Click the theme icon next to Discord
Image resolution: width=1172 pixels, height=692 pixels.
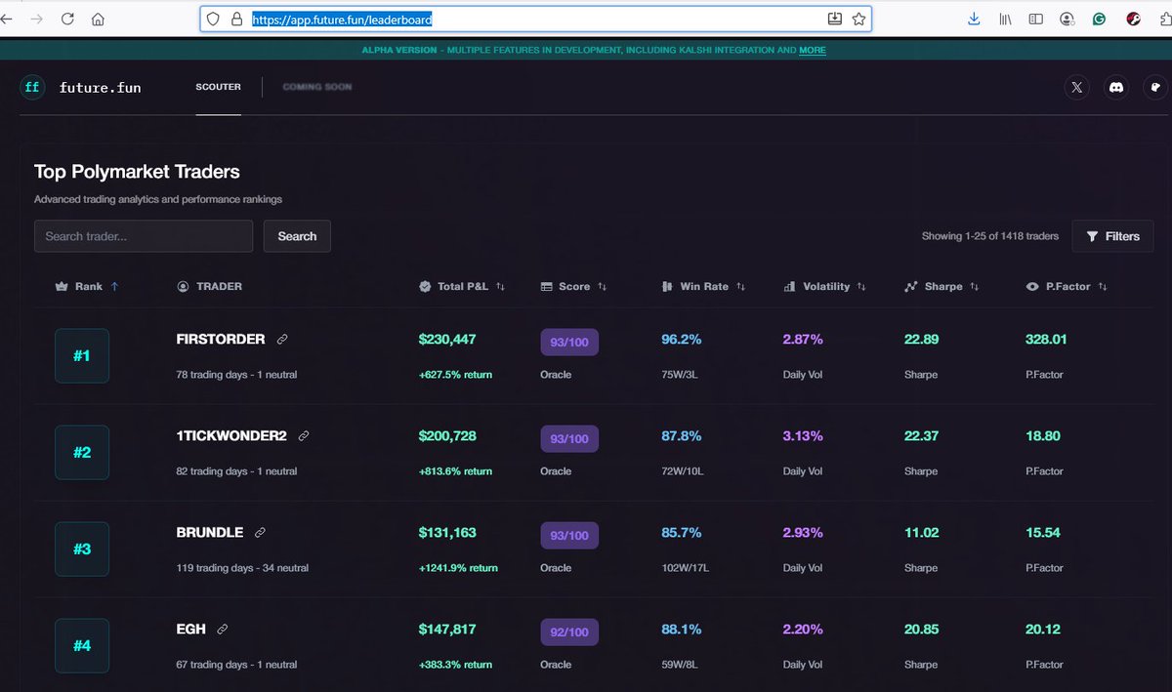1155,87
